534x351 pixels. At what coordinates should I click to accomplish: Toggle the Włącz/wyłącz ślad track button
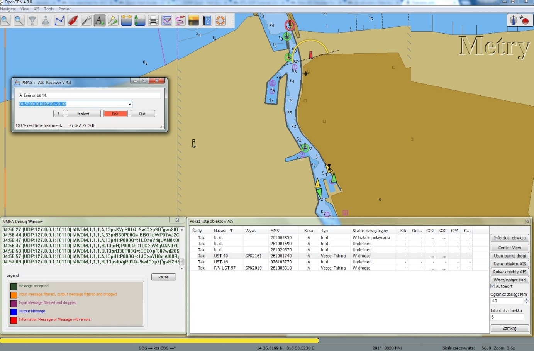[509, 280]
